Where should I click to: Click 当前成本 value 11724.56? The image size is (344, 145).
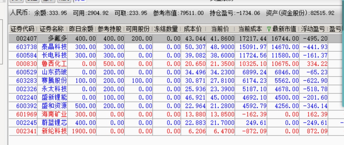point(253,55)
